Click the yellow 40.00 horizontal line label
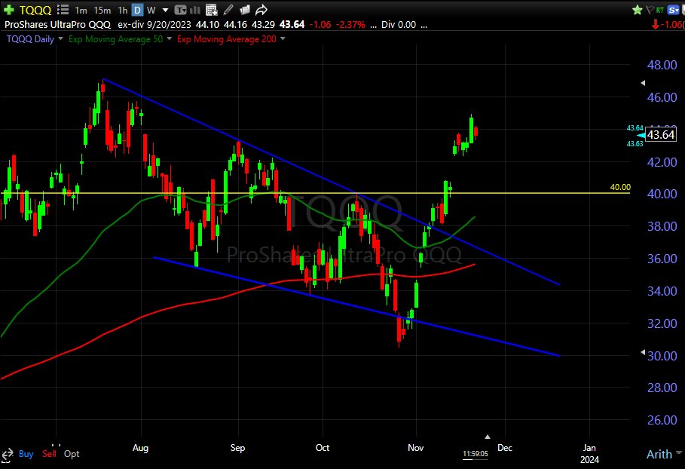This screenshot has width=685, height=469. (620, 187)
